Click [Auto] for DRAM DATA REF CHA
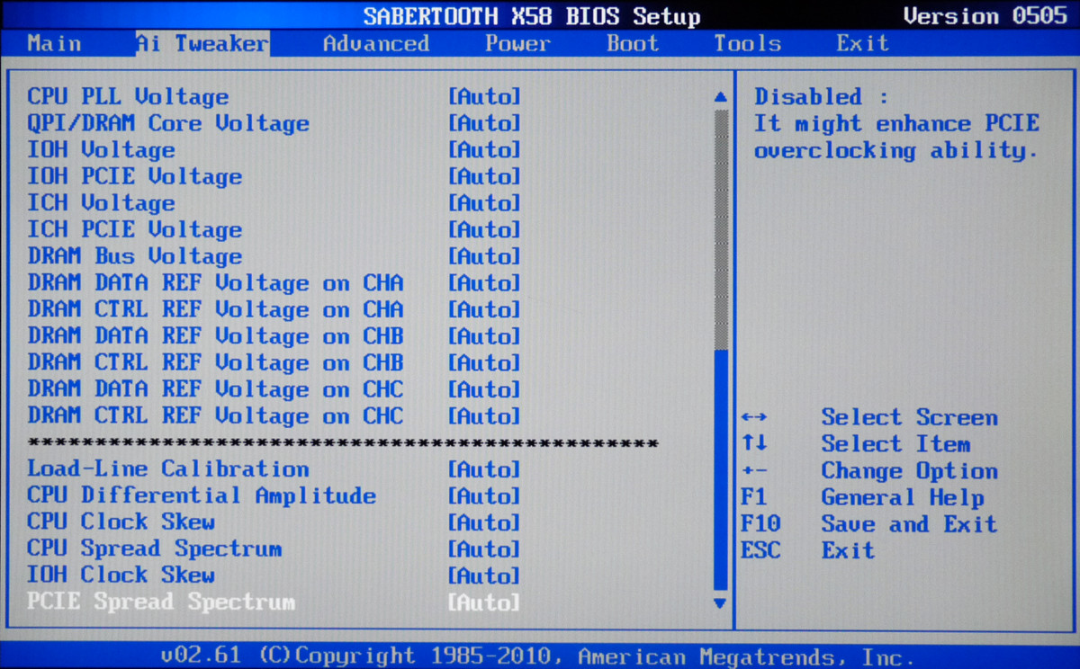This screenshot has height=669, width=1080. 484,283
